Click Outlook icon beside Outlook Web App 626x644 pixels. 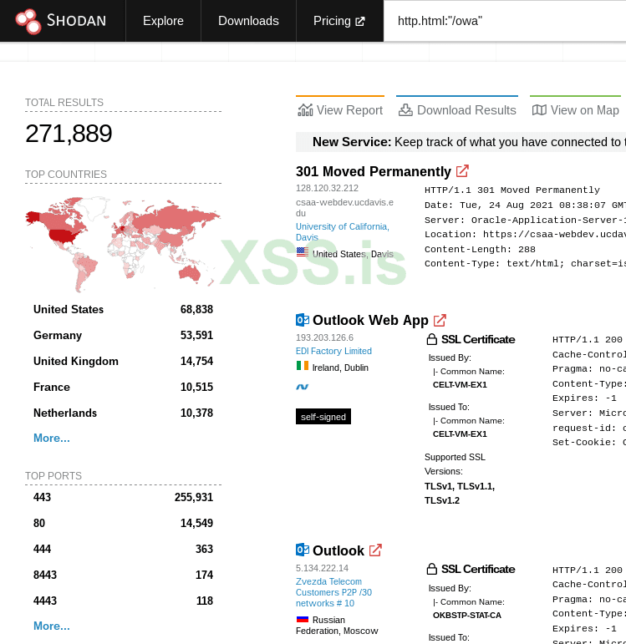pyautogui.click(x=303, y=320)
